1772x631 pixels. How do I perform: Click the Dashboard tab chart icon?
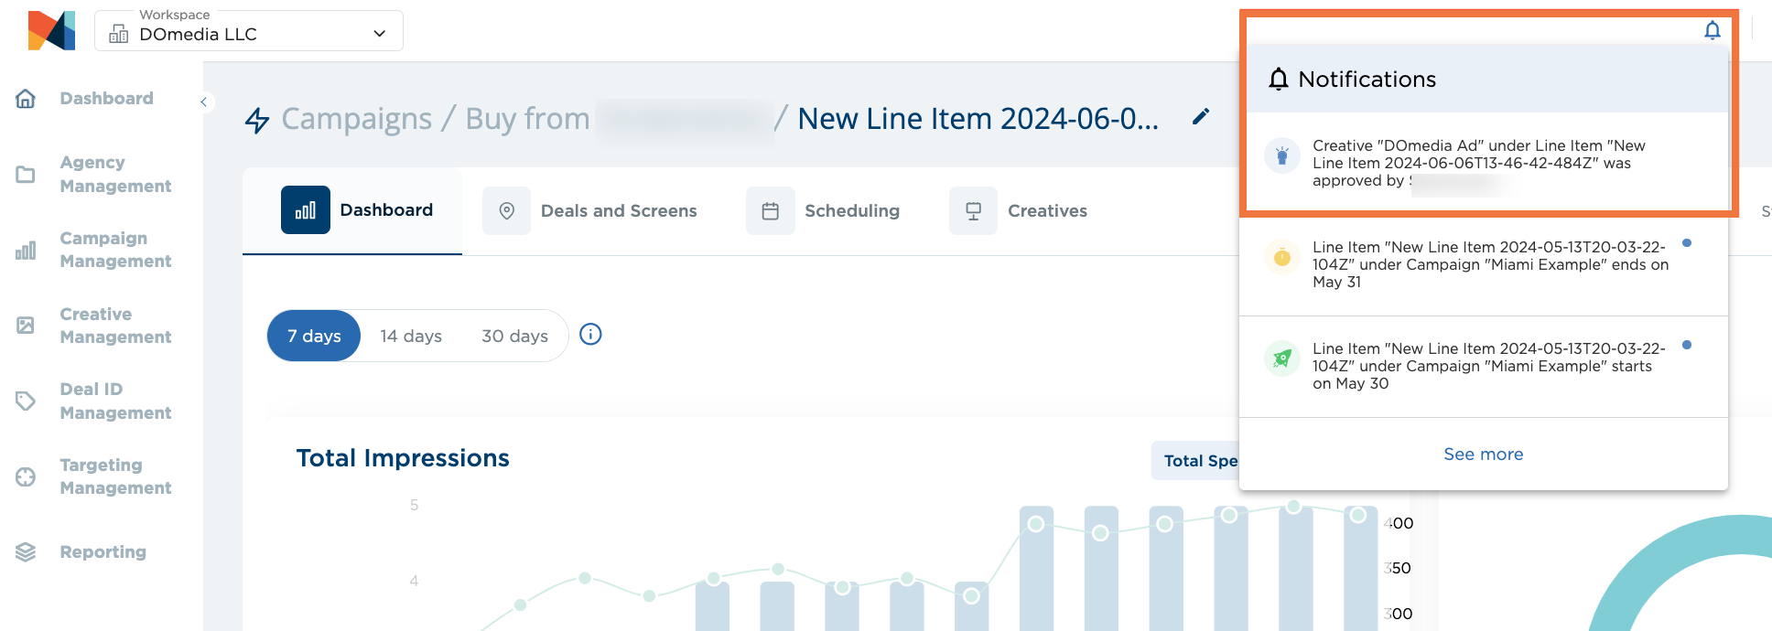(x=305, y=210)
